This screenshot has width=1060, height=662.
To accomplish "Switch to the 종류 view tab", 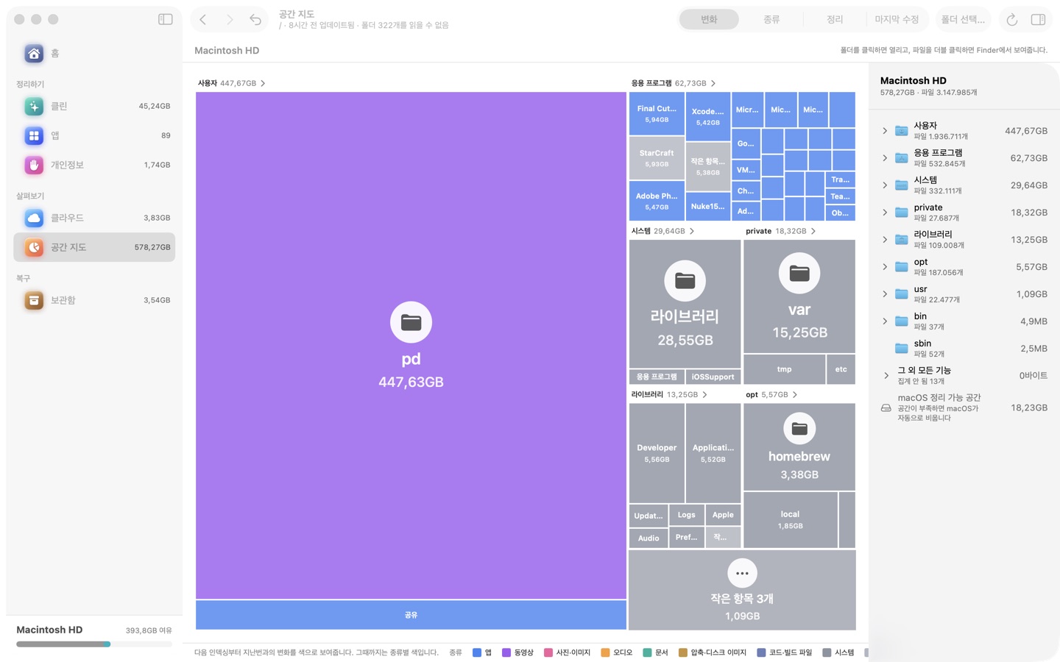I will coord(771,20).
